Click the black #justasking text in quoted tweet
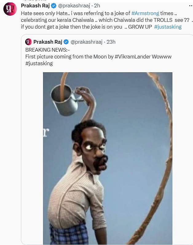Screen dimensions: 193x245 39,63
